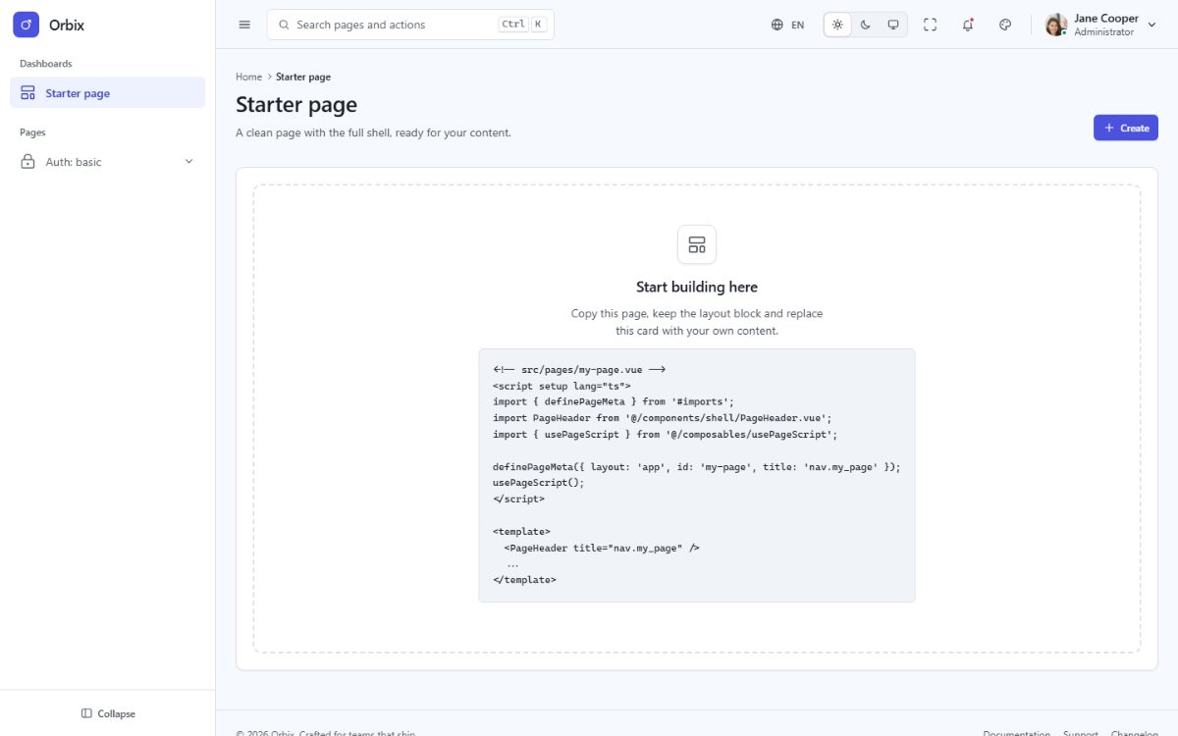This screenshot has width=1178, height=736.
Task: Click the Create button
Action: (1126, 128)
